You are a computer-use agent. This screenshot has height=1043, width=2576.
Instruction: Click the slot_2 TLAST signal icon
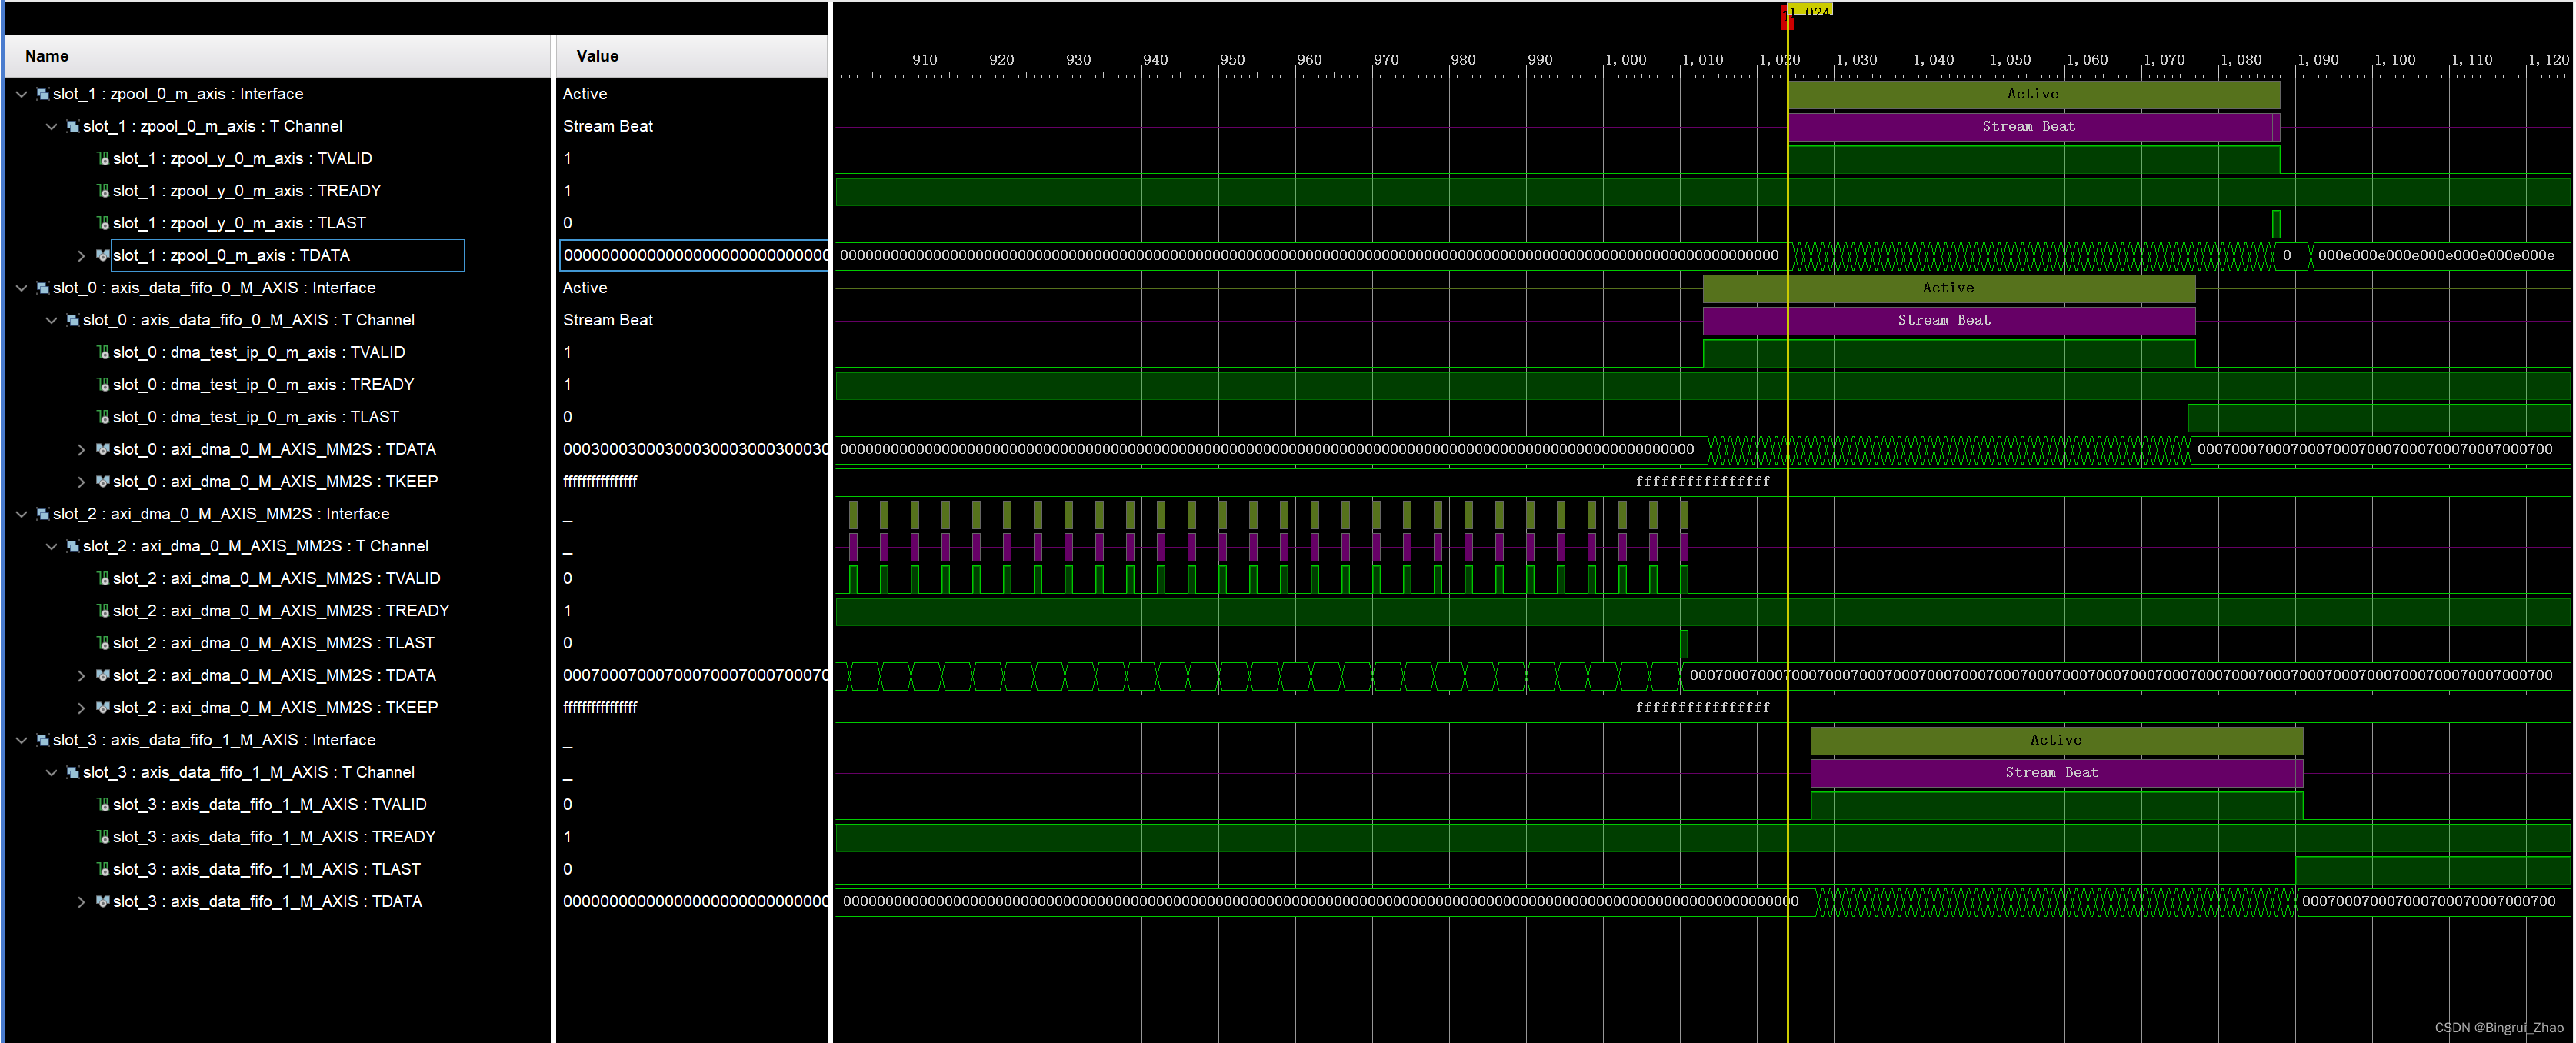pyautogui.click(x=102, y=643)
